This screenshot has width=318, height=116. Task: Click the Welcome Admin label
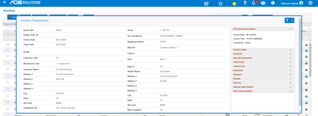[x=290, y=3]
